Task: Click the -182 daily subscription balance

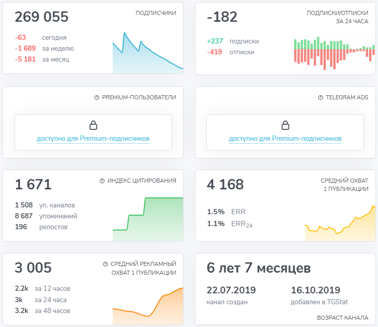Action: pos(222,17)
